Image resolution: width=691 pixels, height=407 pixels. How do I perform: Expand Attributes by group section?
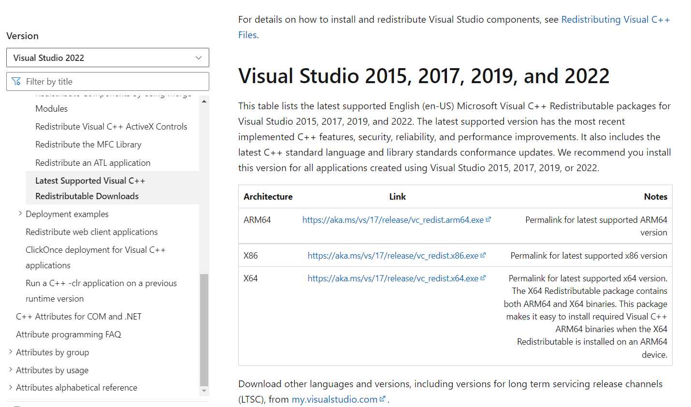pyautogui.click(x=11, y=352)
